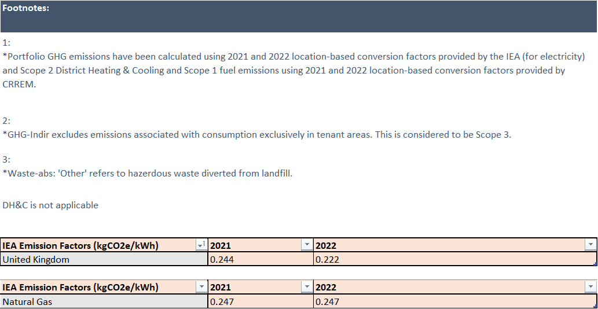Select the 0.247 value under Natural Gas 2022
This screenshot has width=598, height=309.
click(x=455, y=301)
